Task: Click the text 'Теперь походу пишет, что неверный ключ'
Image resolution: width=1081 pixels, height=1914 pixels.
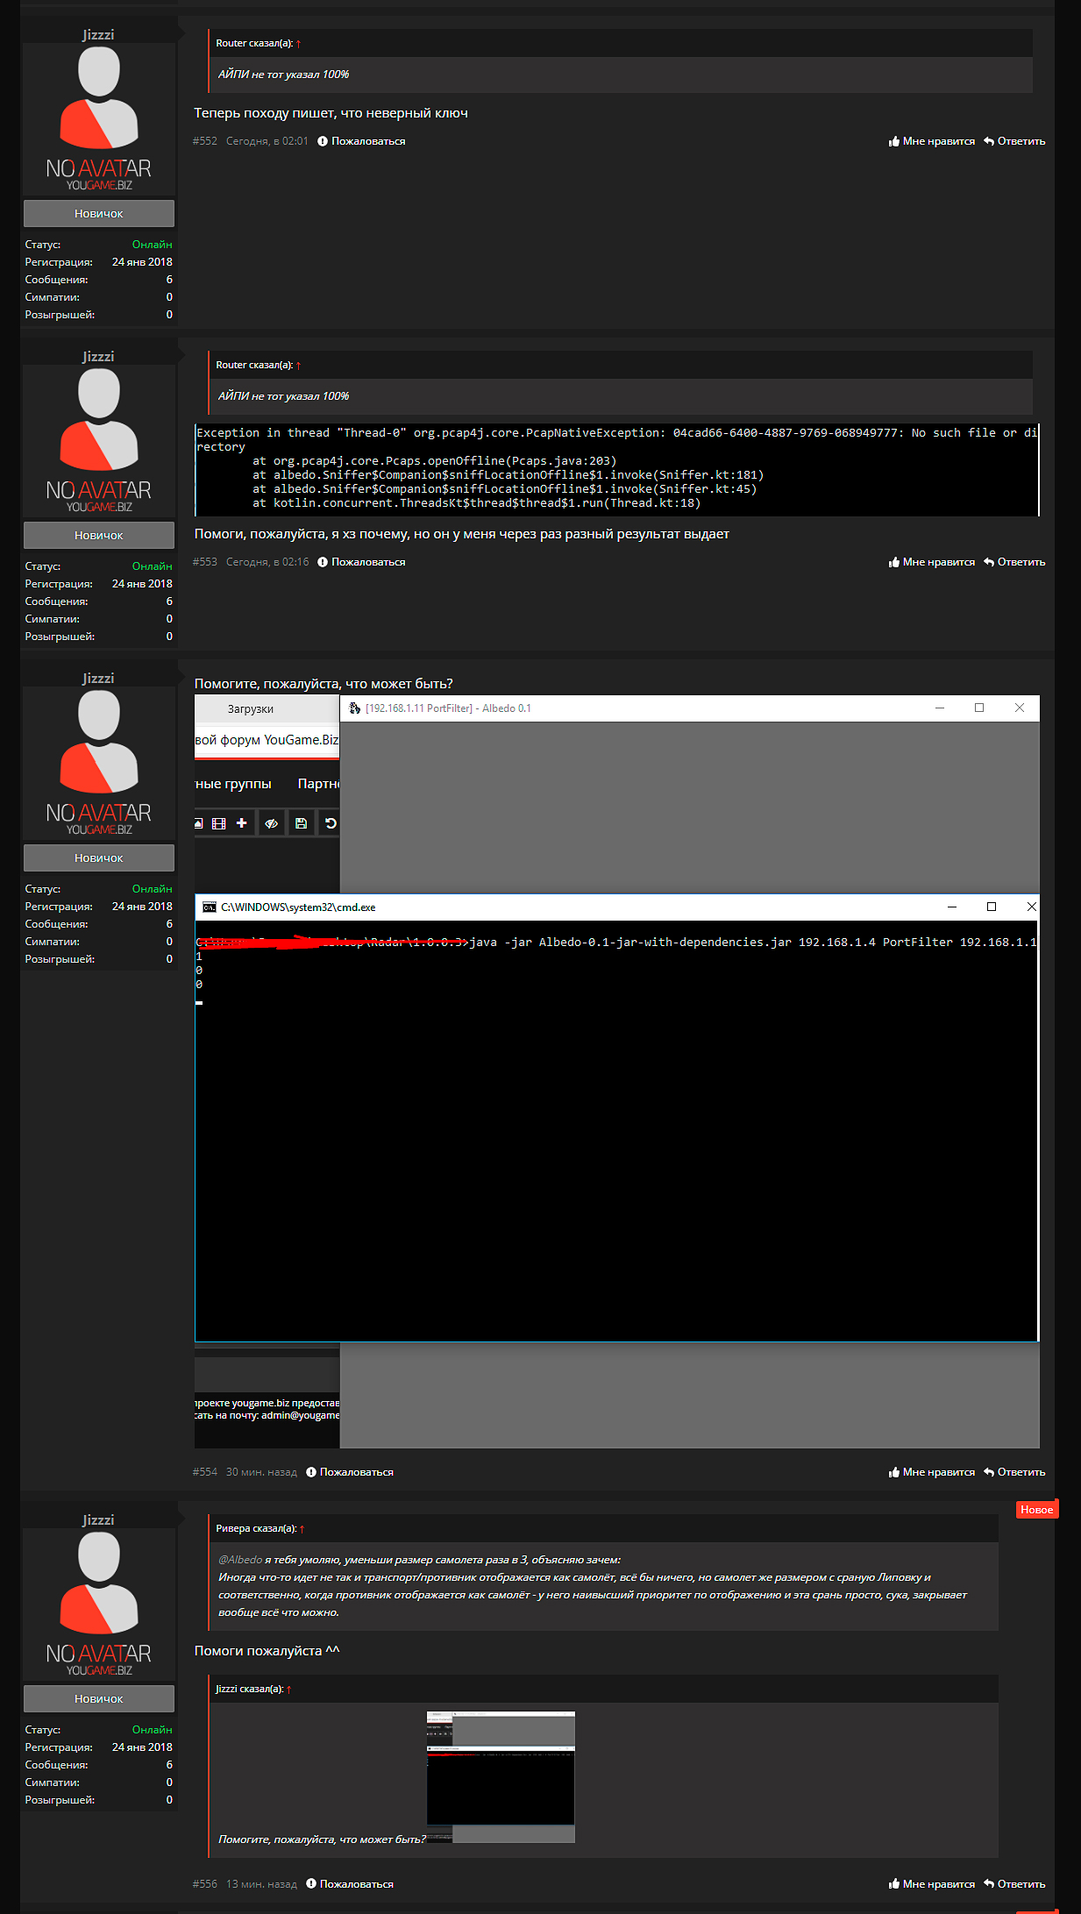Action: click(331, 113)
